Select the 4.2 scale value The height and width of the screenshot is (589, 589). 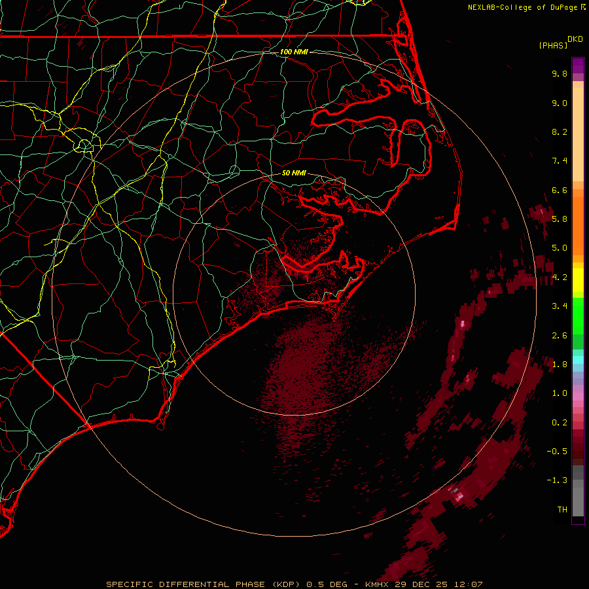pos(560,277)
